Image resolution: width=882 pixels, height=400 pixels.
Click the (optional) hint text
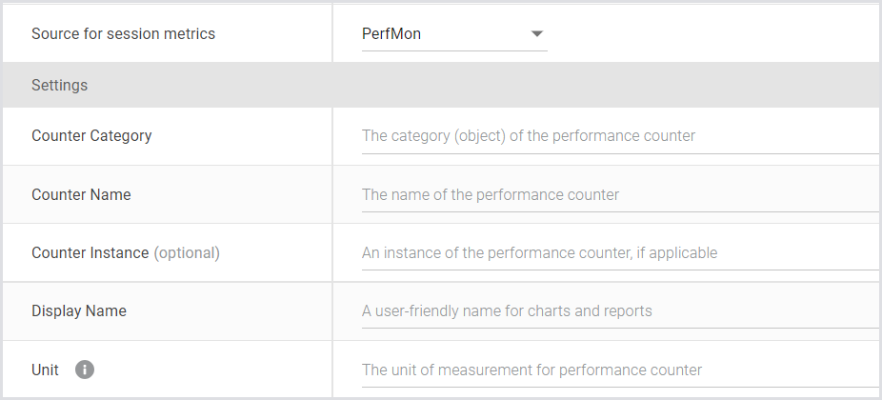pyautogui.click(x=187, y=253)
